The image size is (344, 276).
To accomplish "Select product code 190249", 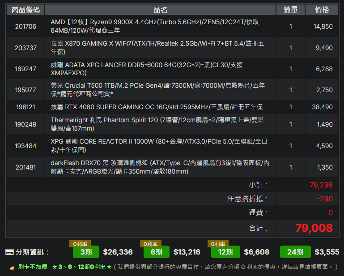I will click(25, 124).
